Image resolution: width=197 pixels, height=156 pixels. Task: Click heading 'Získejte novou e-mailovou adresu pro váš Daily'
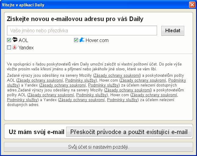click(75, 19)
